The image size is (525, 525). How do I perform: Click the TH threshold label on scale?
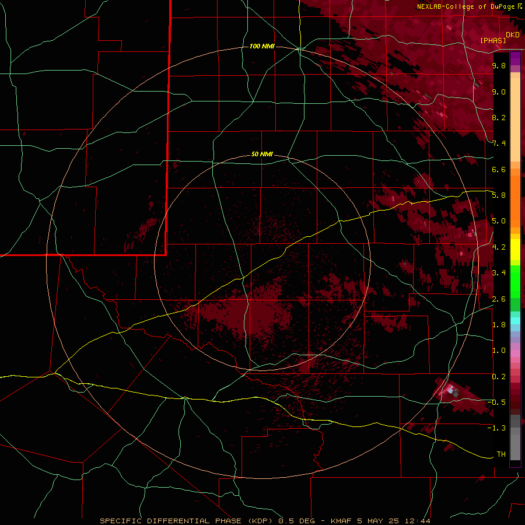[x=501, y=454]
